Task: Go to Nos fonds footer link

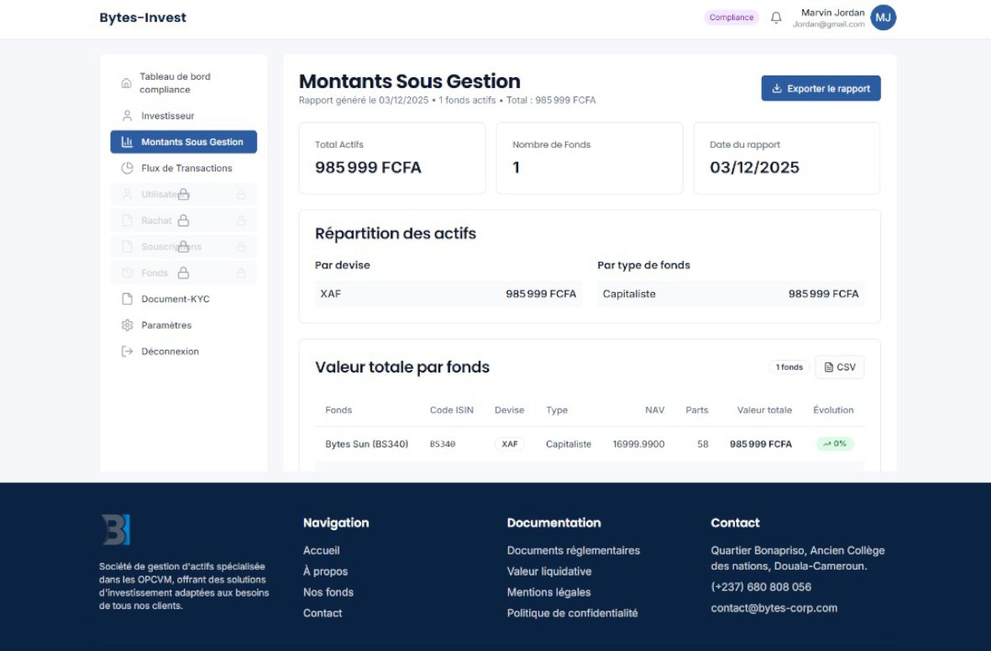Action: [x=328, y=592]
